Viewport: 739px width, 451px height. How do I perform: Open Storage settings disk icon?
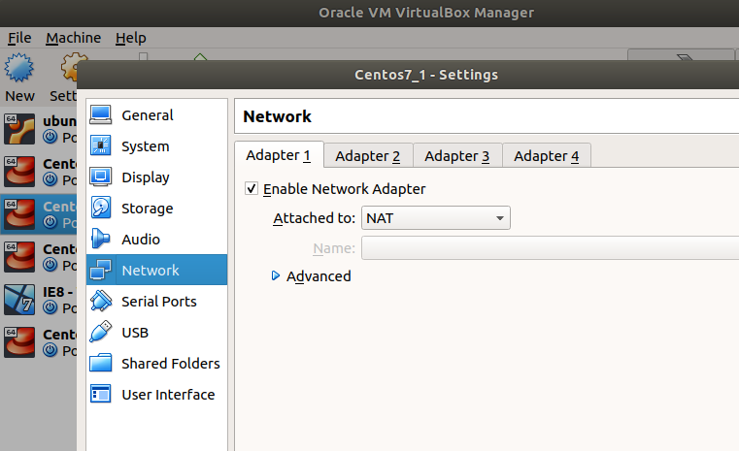pos(101,209)
